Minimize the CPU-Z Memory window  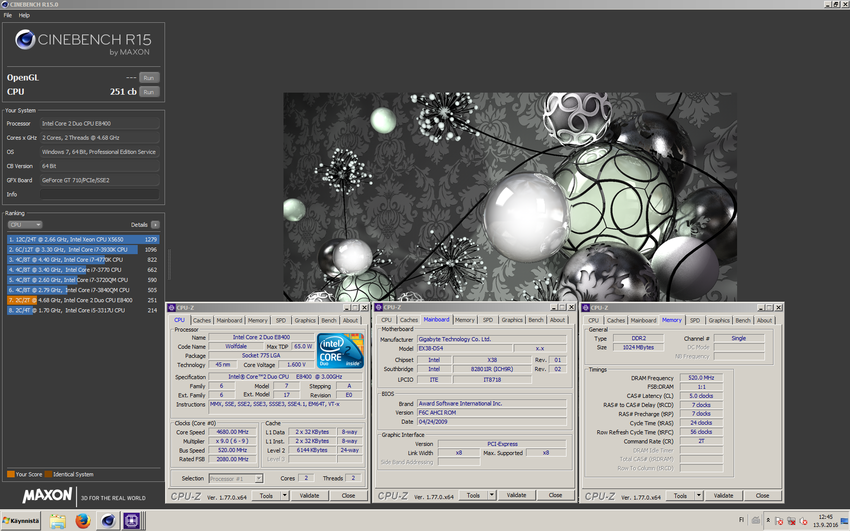(x=761, y=308)
